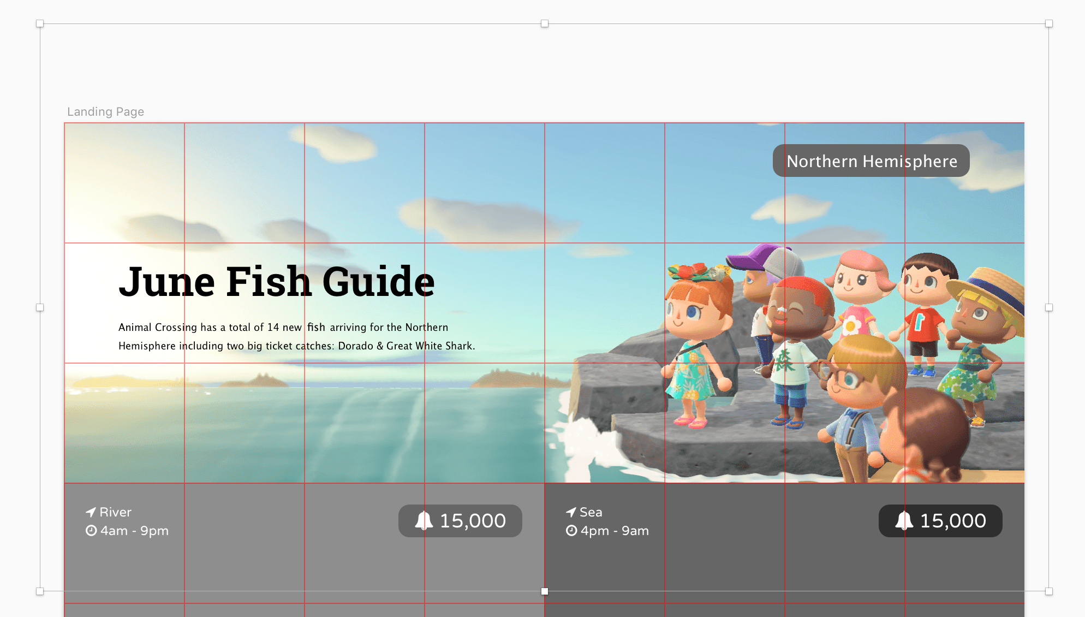Select the Sea location text label
Viewport: 1085px width, 617px height.
pyautogui.click(x=591, y=512)
